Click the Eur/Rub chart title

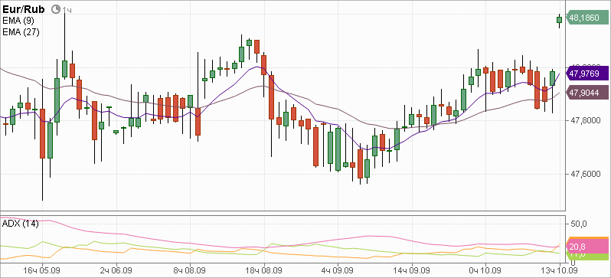(x=24, y=9)
